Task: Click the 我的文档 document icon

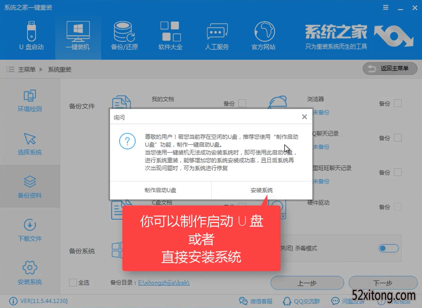Action: (121, 102)
